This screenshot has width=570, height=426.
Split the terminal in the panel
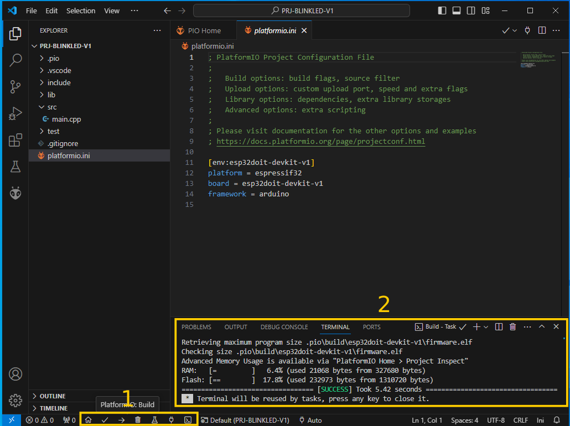(499, 326)
